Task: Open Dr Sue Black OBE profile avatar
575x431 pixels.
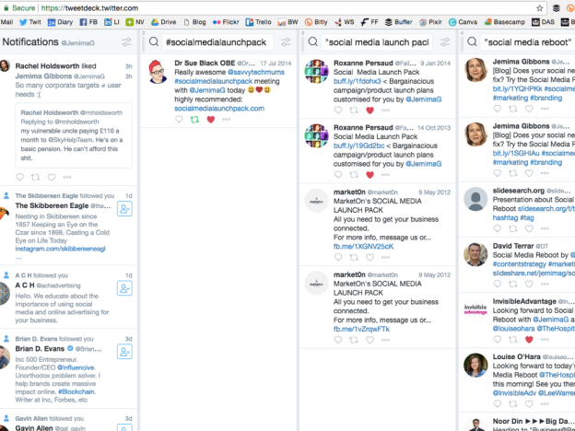Action: [x=158, y=72]
